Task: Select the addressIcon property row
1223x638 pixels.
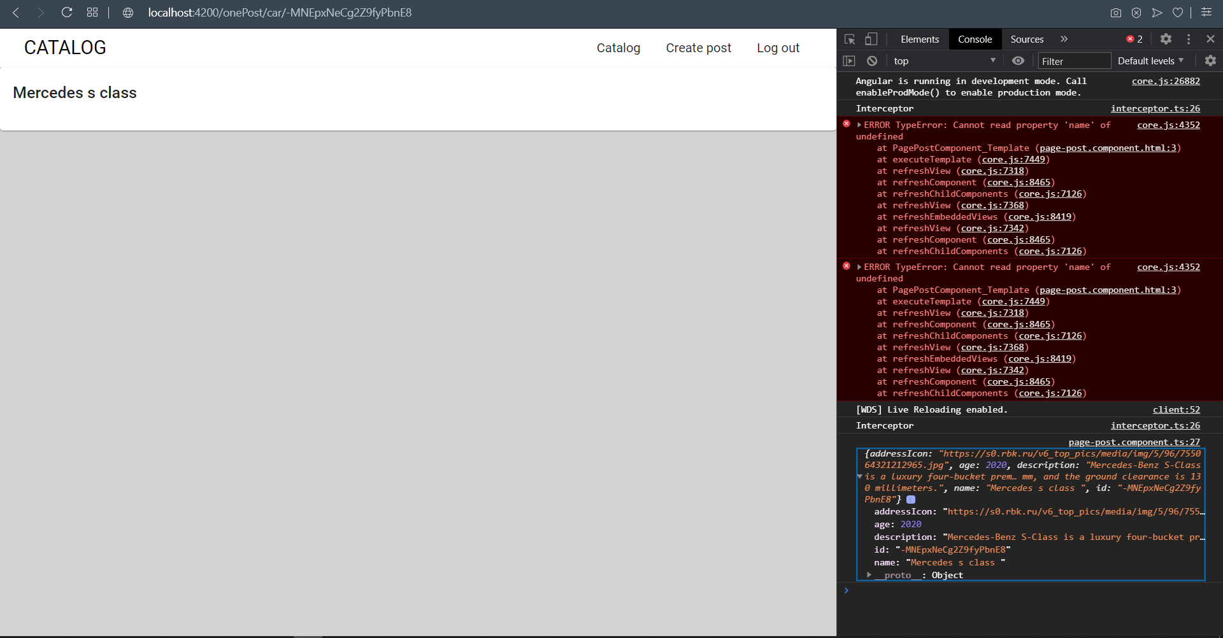Action: 1040,511
